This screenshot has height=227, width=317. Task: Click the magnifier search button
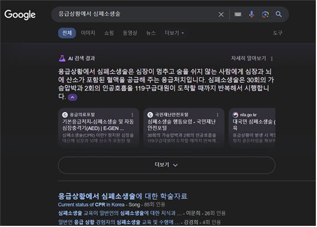(x=279, y=14)
